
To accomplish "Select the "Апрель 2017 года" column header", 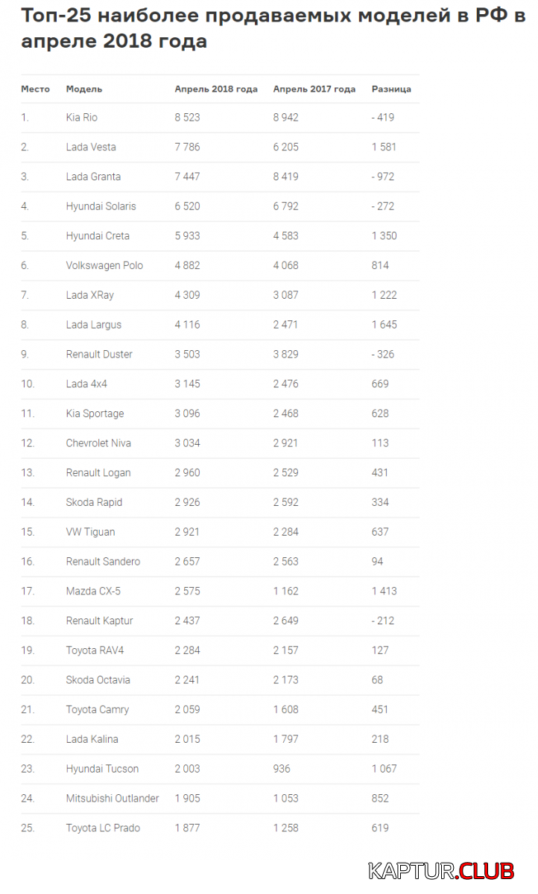I will click(314, 89).
